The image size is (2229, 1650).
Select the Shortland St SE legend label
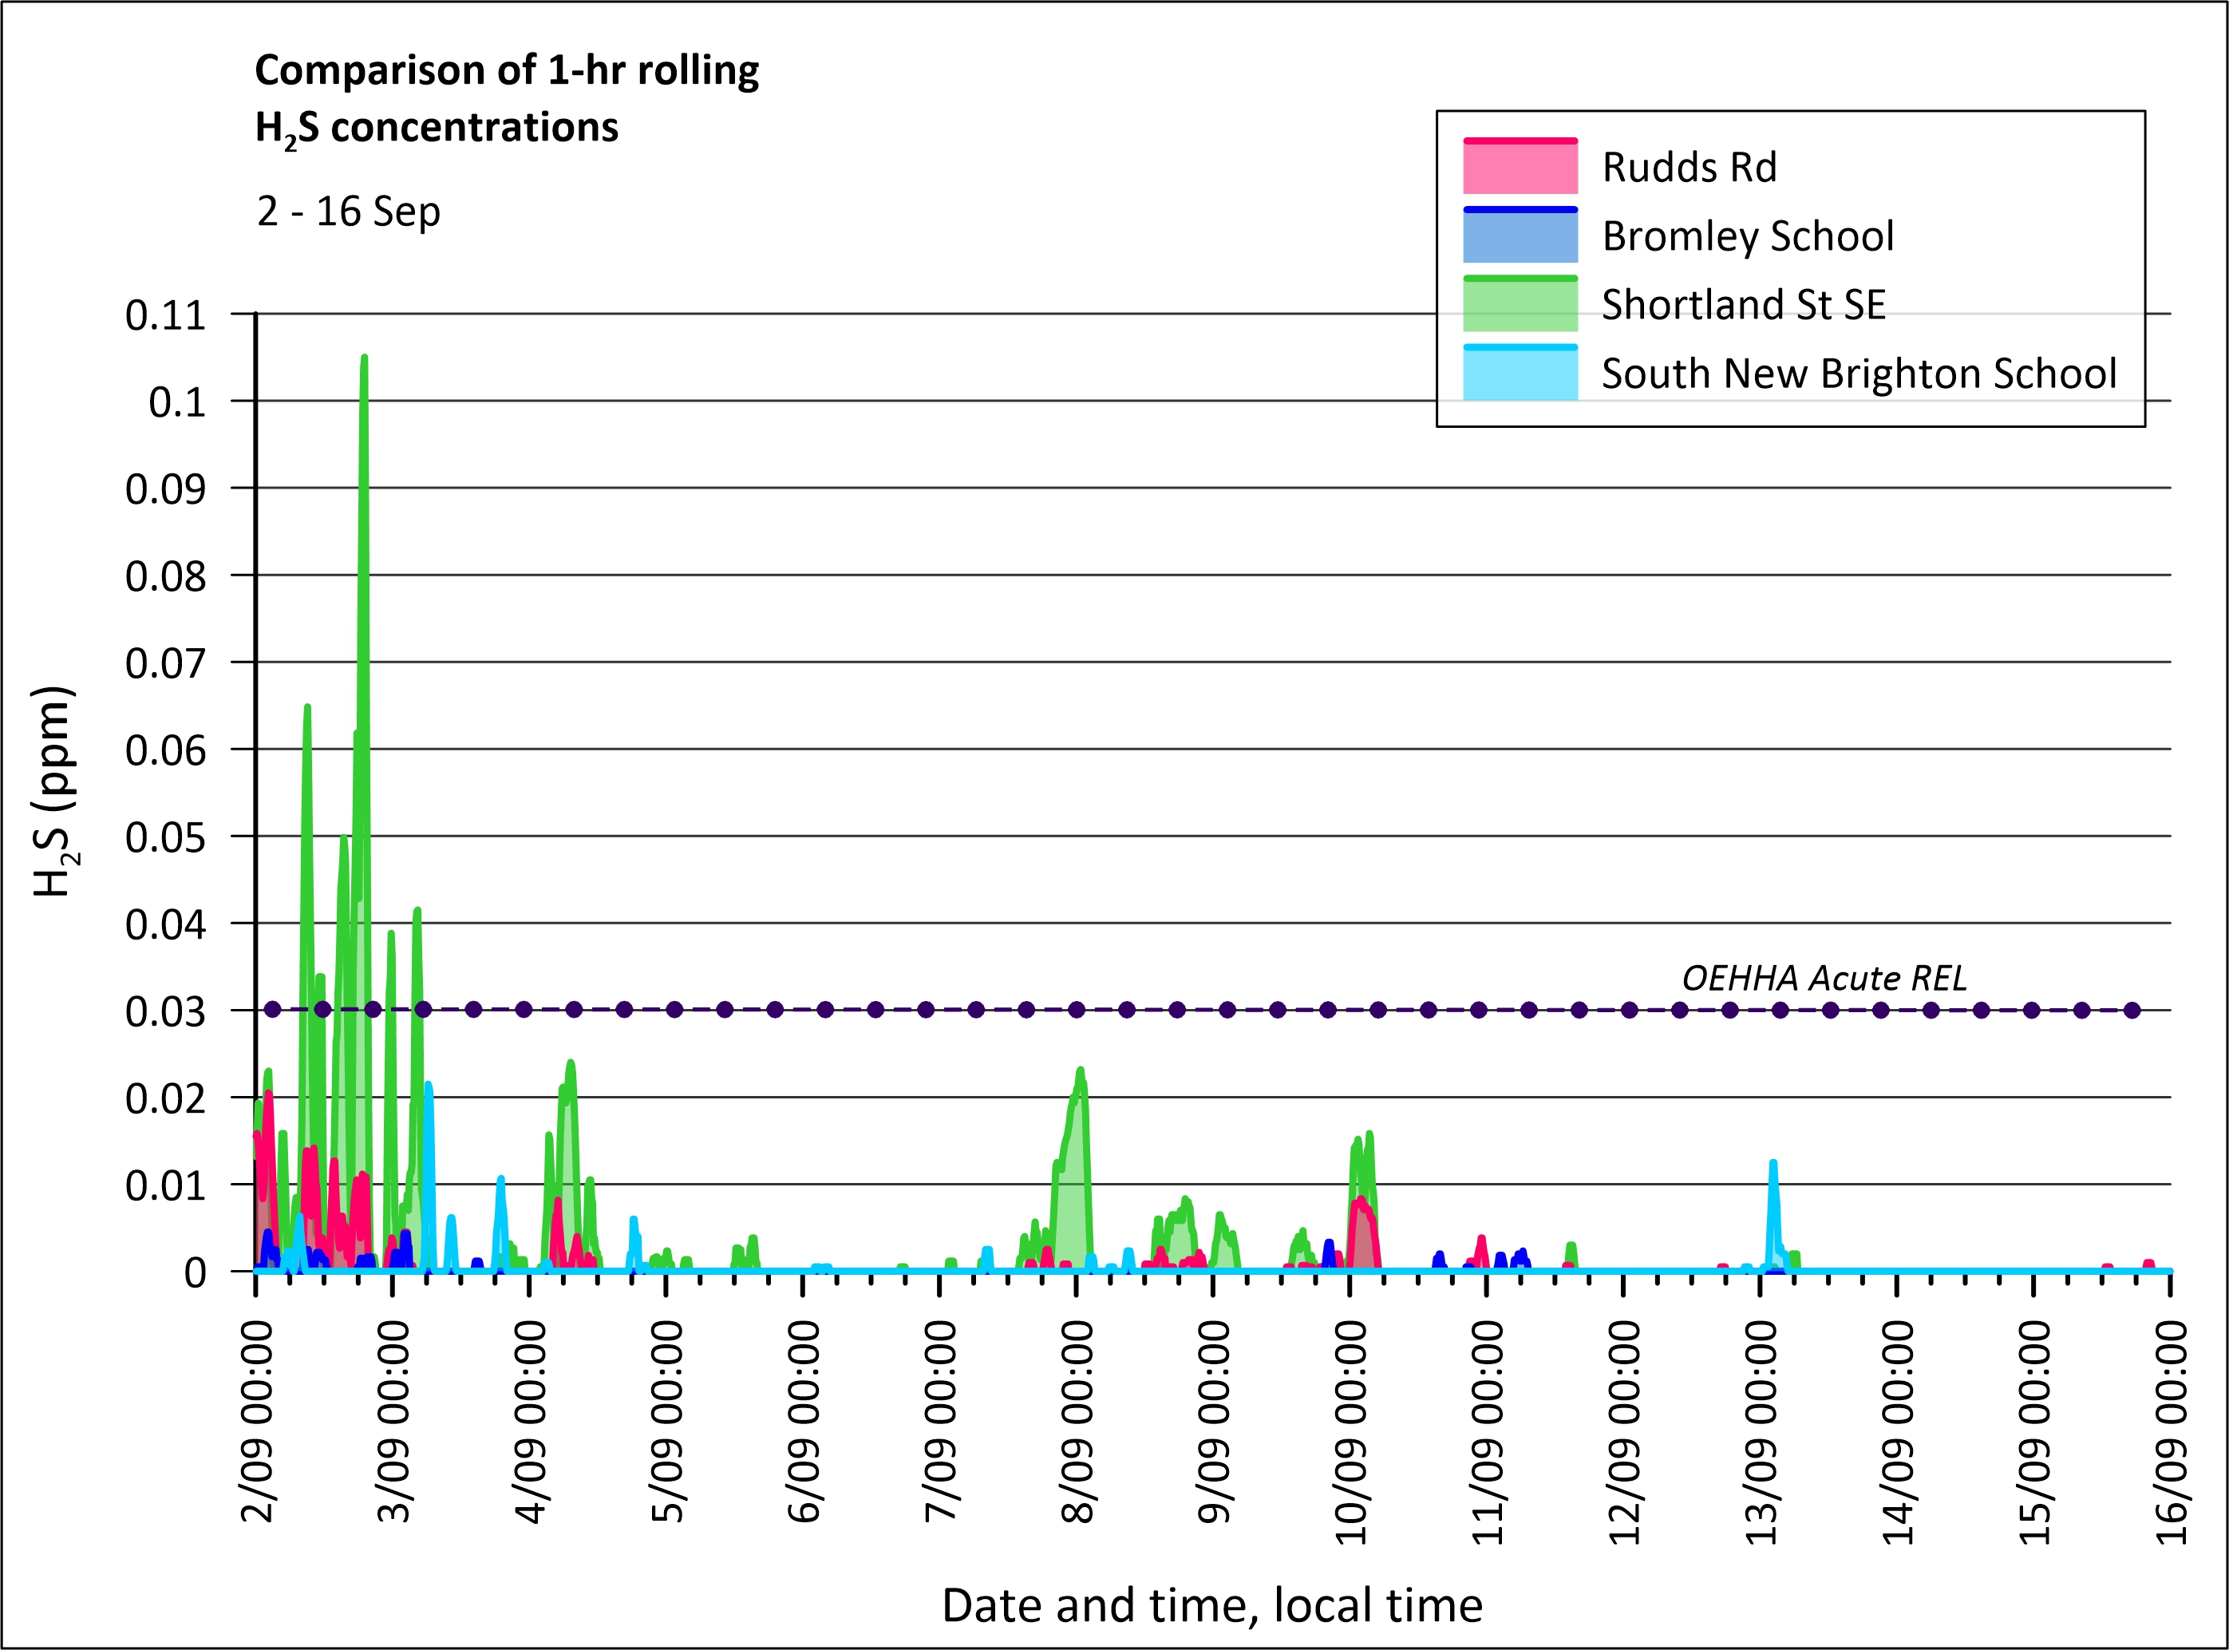pos(1743,305)
